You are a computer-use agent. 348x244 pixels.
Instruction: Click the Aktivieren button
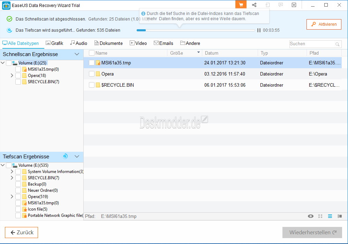pyautogui.click(x=324, y=24)
